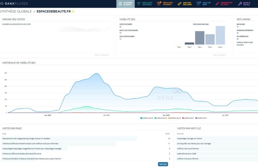Toggle the favorite star next to ESPACEDEBEAUTE.FR
Screen dimensions: 258x168
click(73, 11)
